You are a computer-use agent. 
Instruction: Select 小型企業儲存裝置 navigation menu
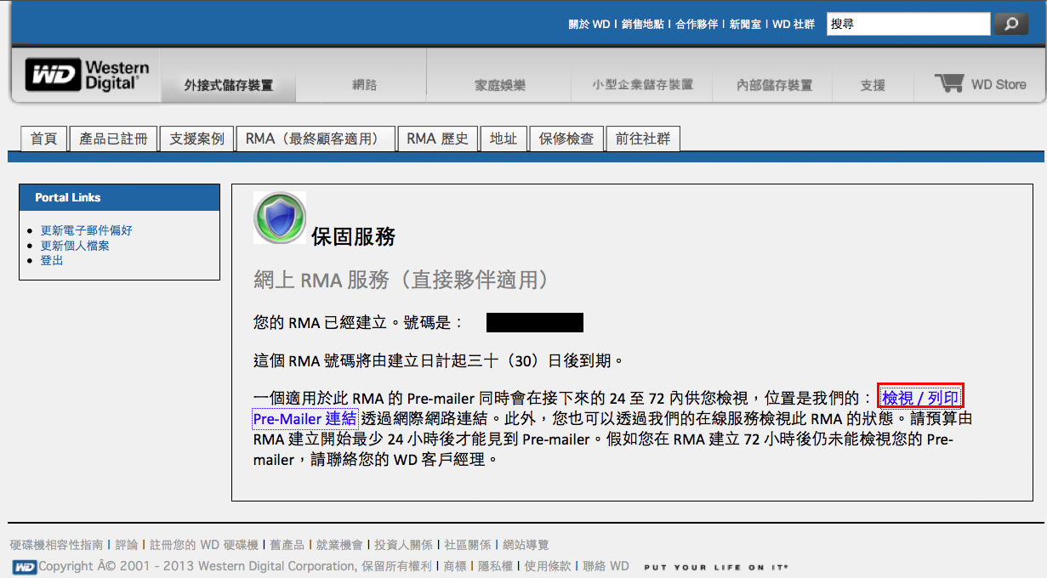click(643, 85)
